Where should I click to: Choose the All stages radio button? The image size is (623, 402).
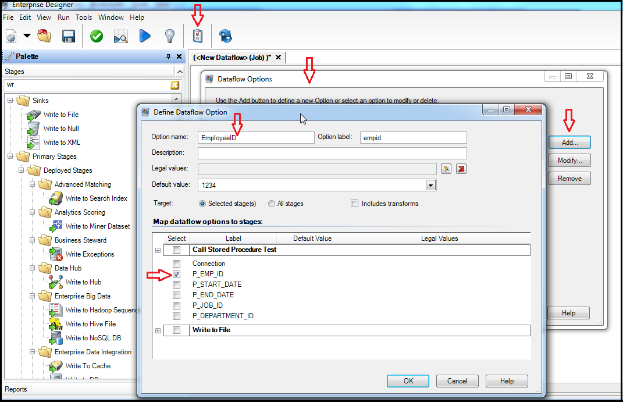[x=272, y=204]
